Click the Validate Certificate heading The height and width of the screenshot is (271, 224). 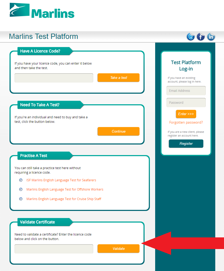[37, 222]
